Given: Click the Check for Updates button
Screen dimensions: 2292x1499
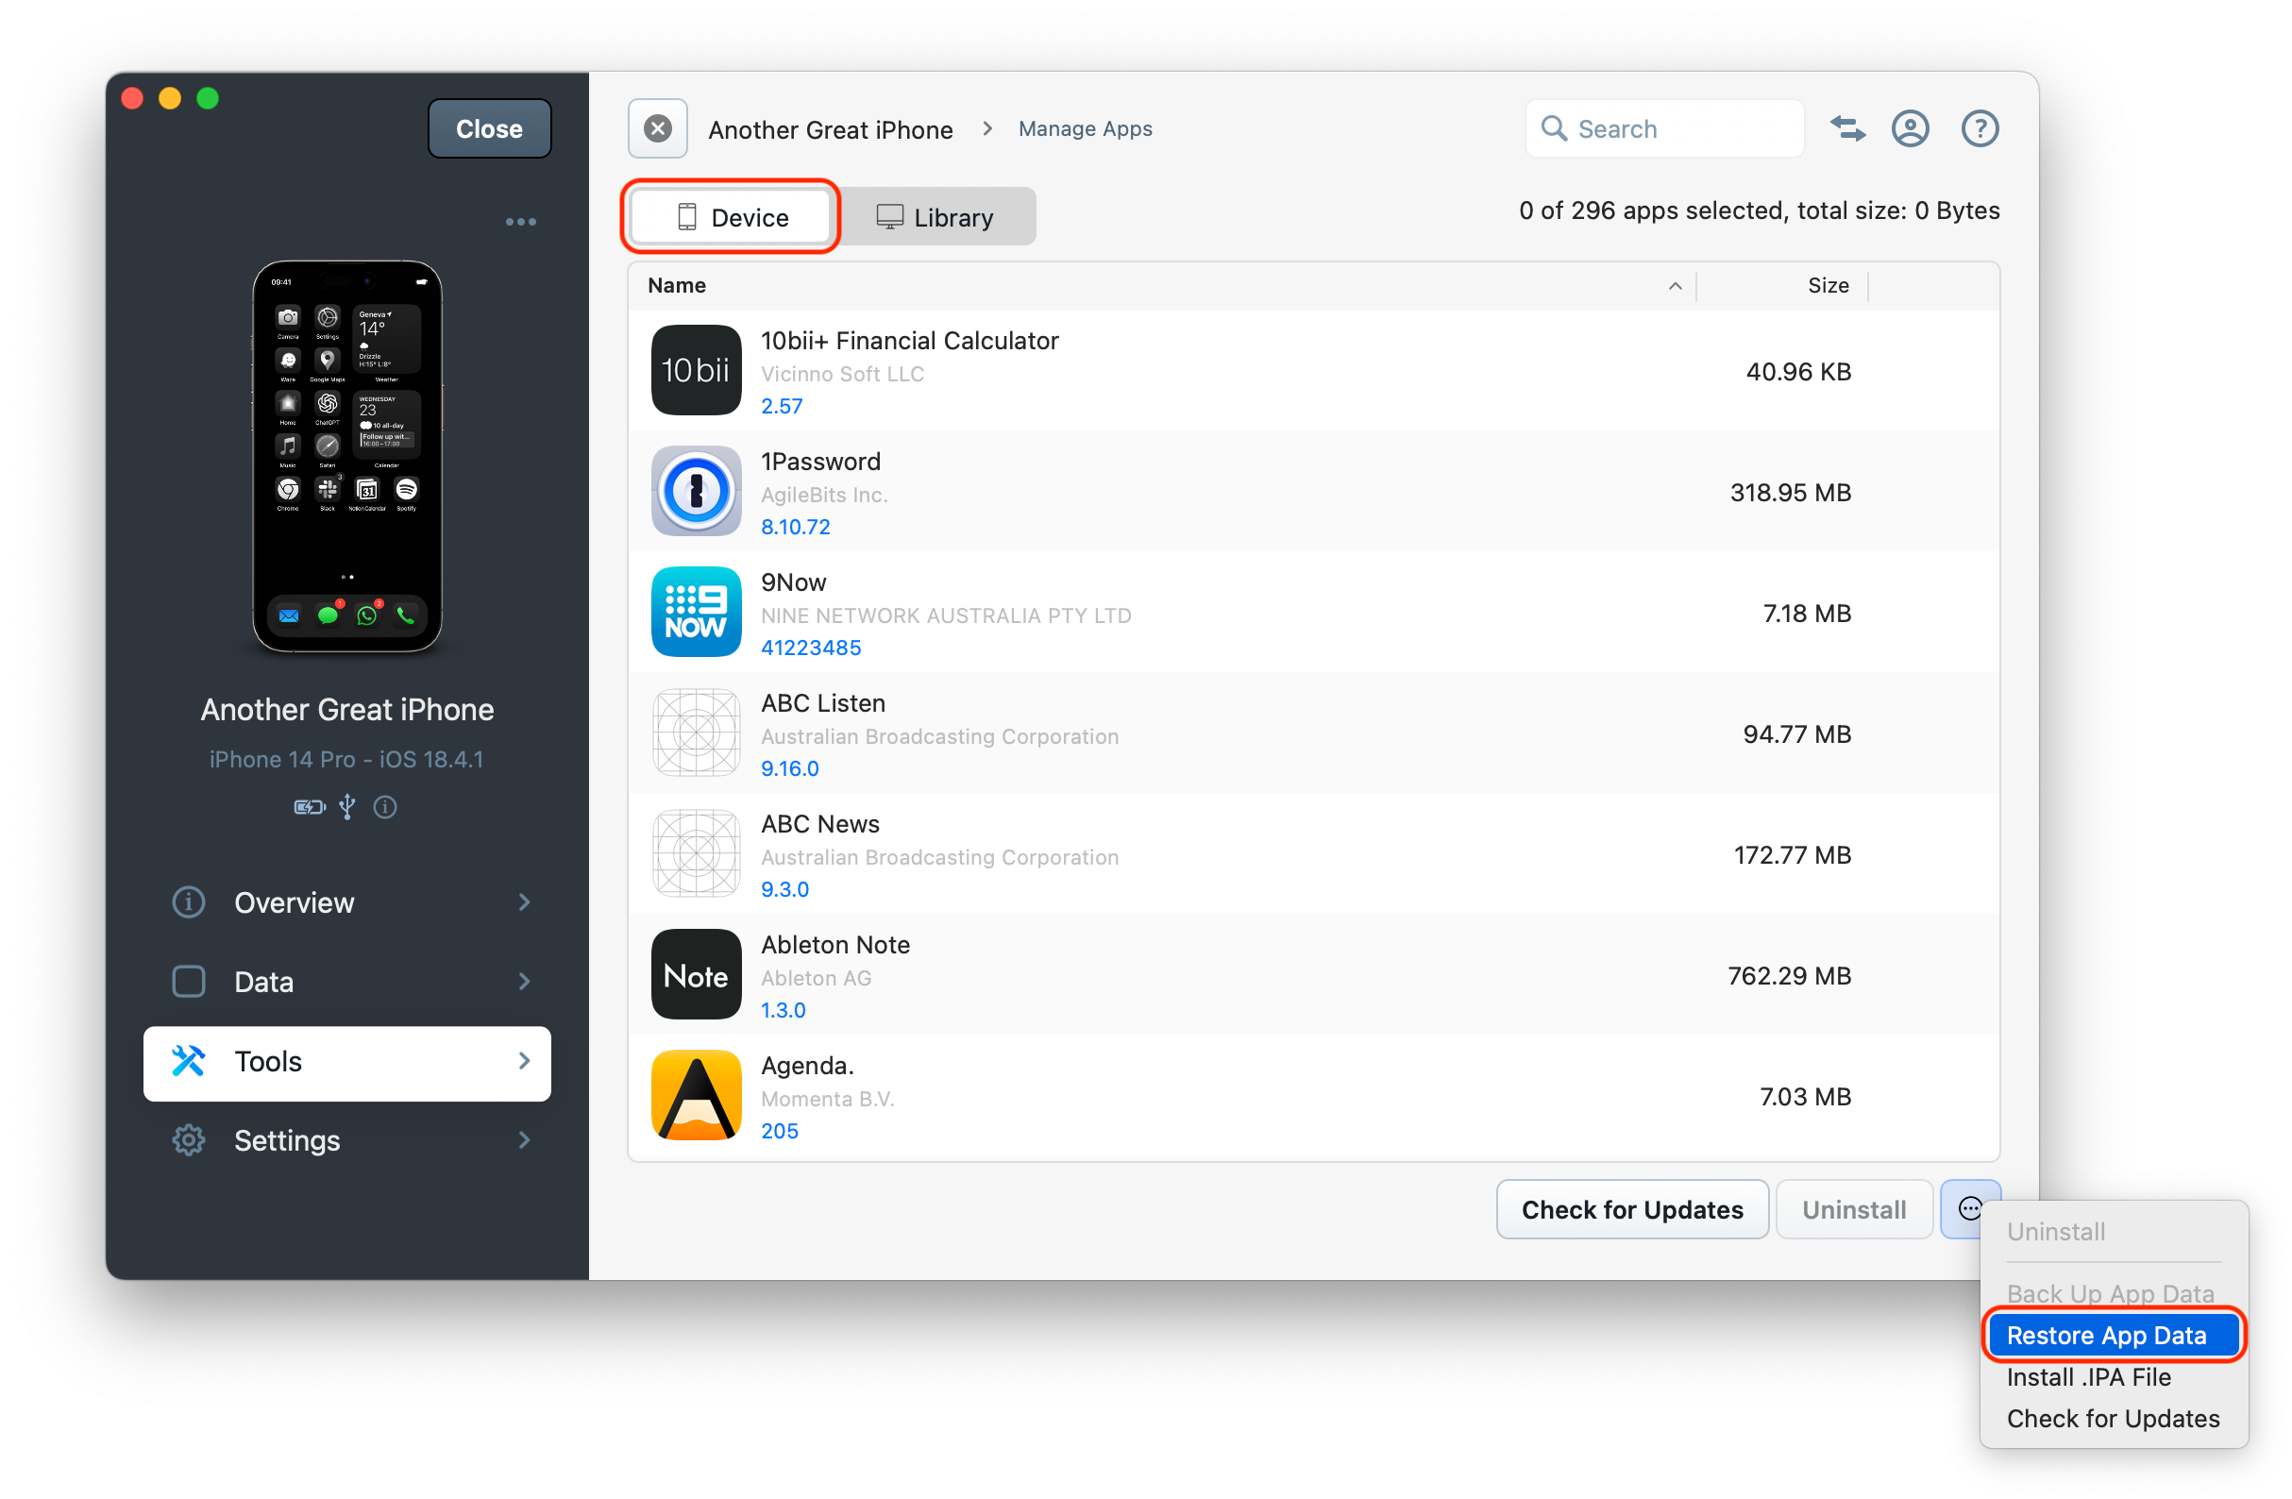Looking at the screenshot, I should (1632, 1209).
